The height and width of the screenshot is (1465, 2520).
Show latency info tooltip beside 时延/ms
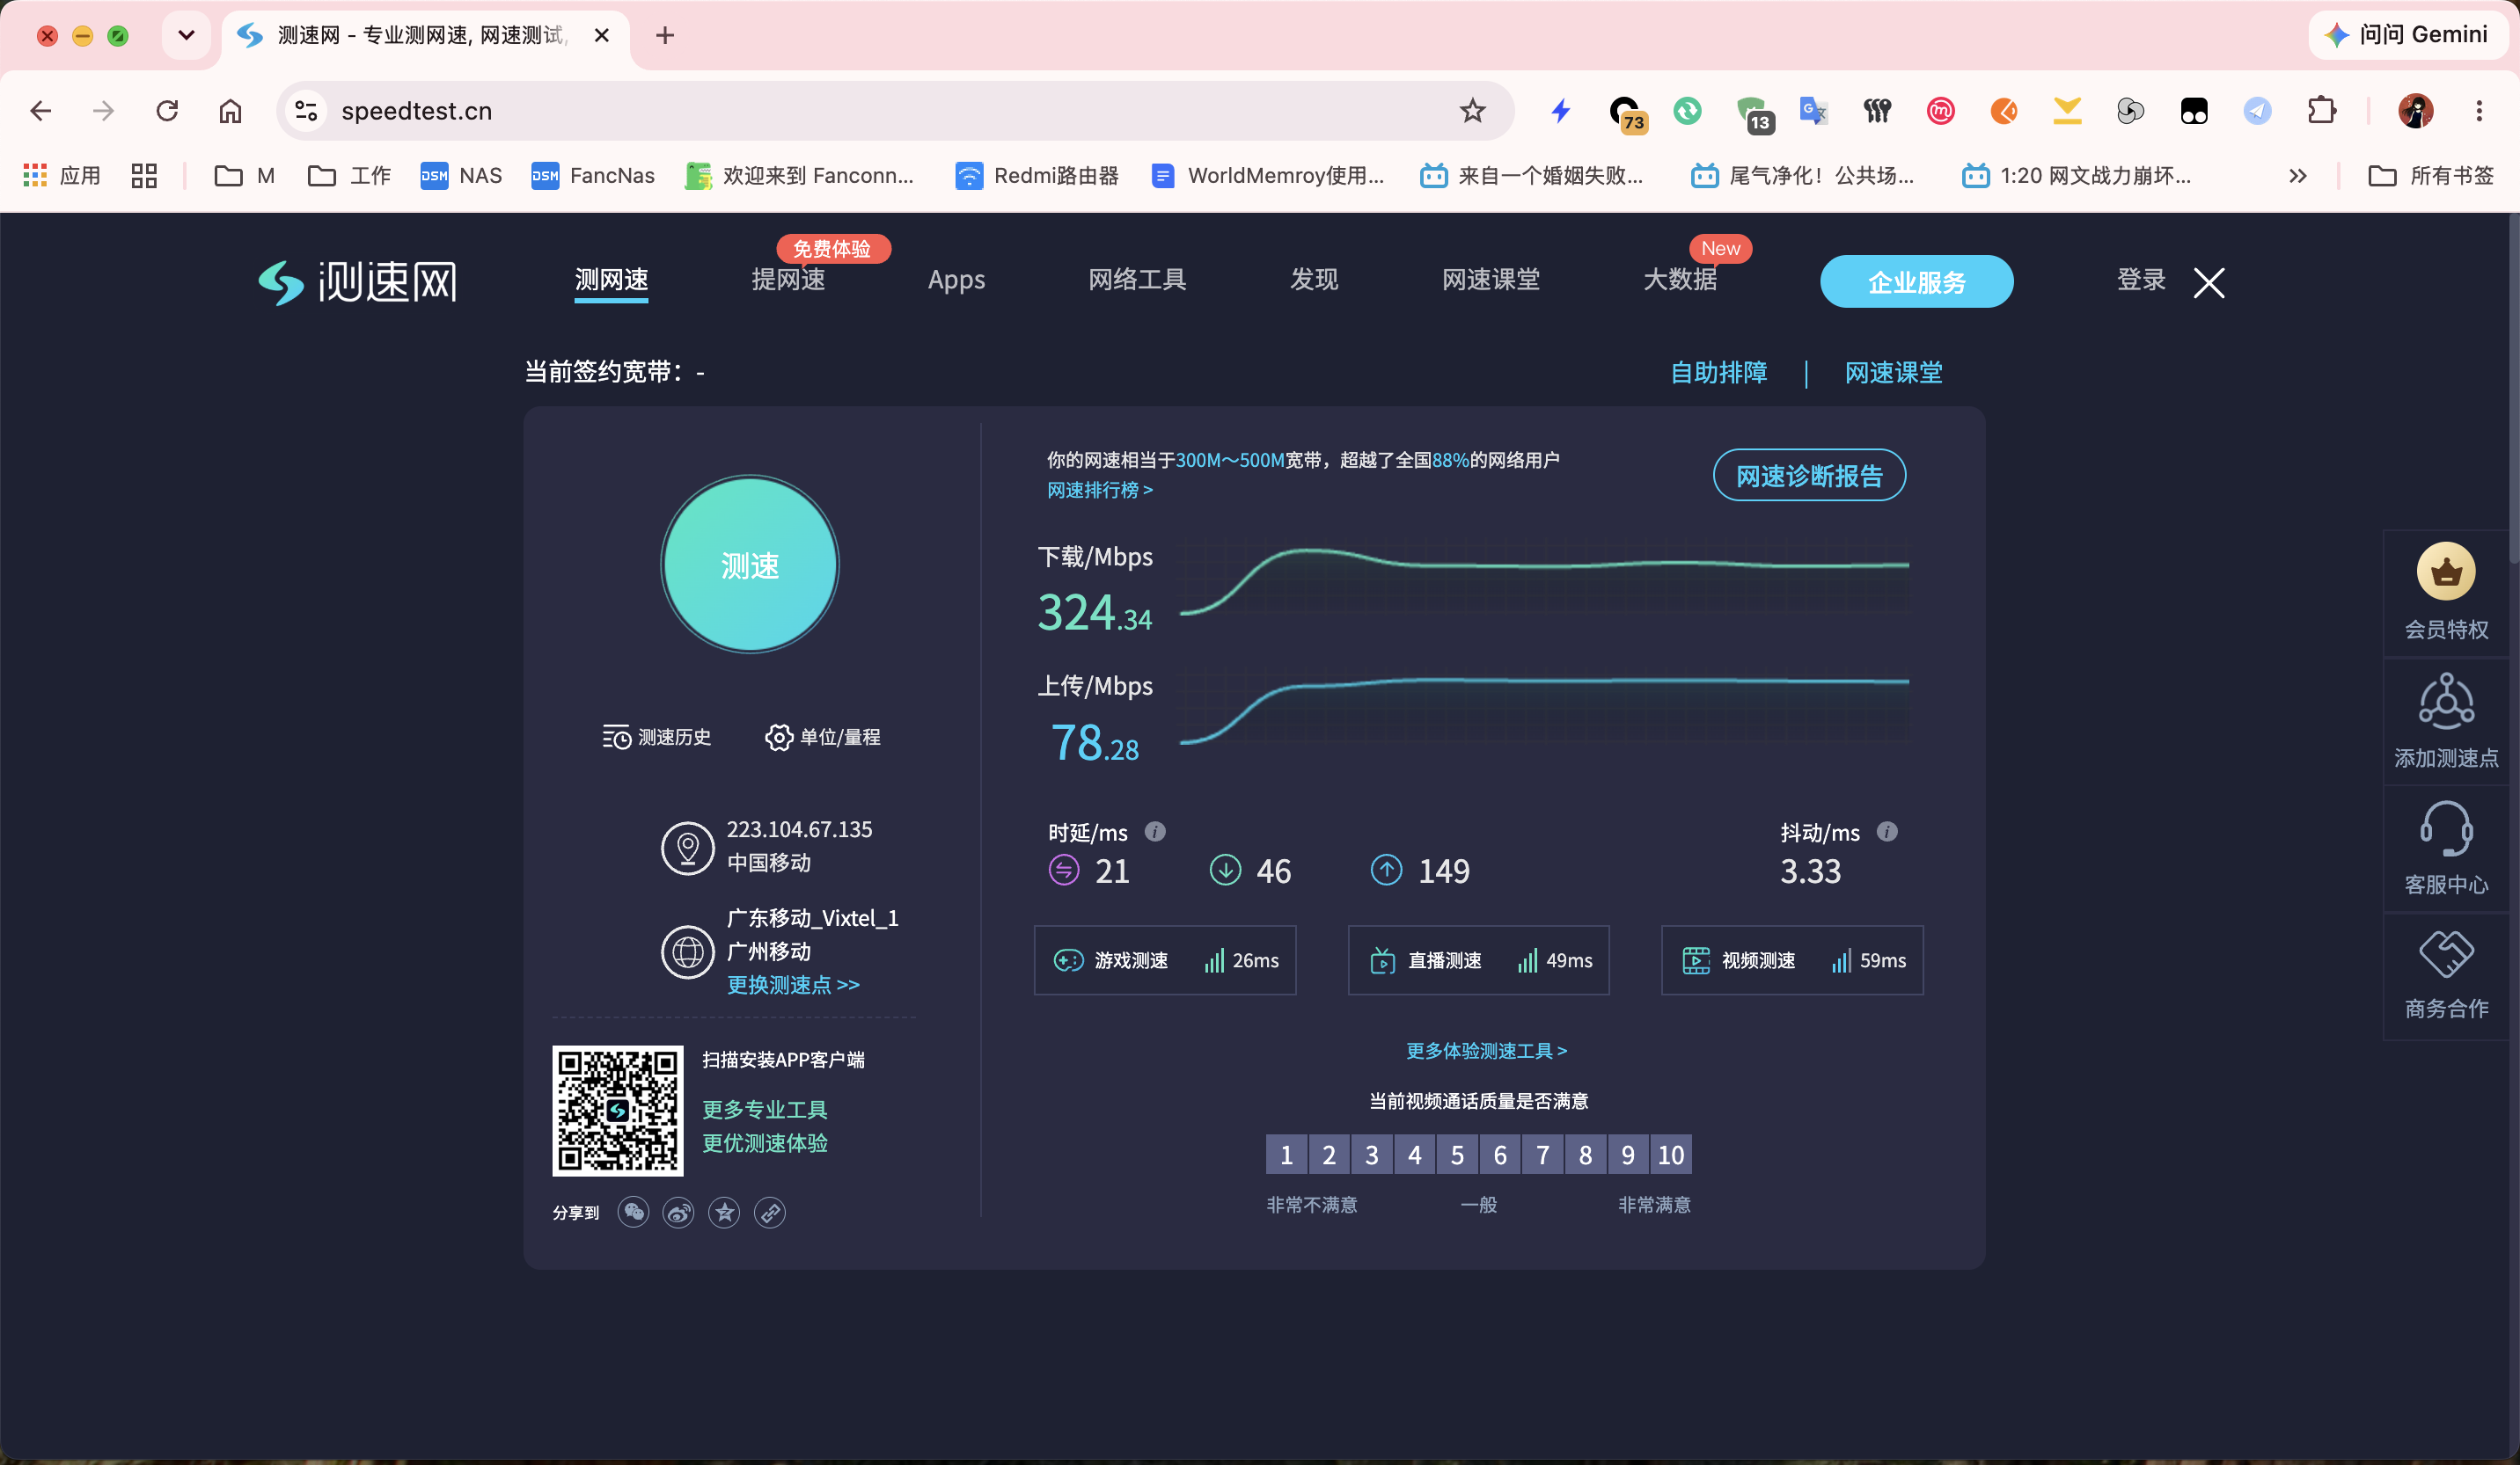[1155, 832]
